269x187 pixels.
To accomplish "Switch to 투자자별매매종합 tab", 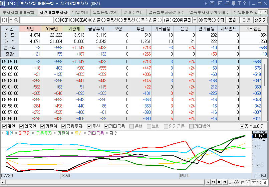I will [x=18, y=13].
